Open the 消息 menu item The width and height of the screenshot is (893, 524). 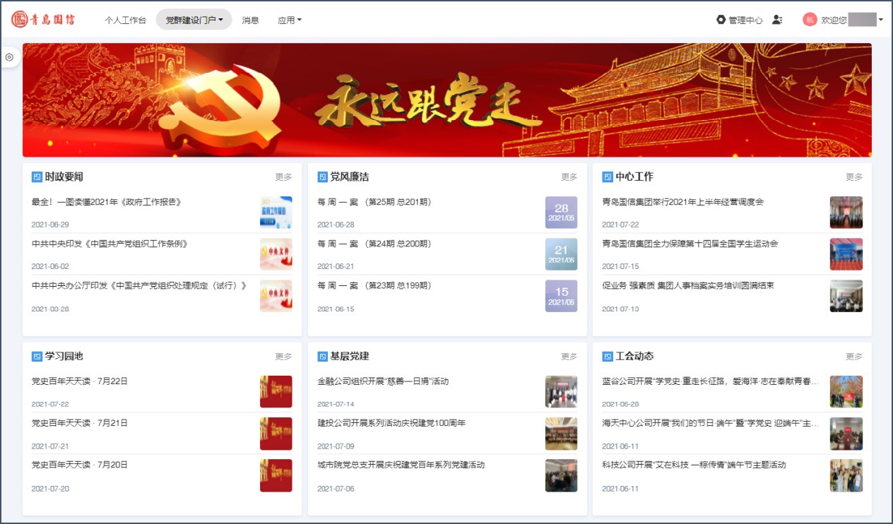tap(250, 20)
